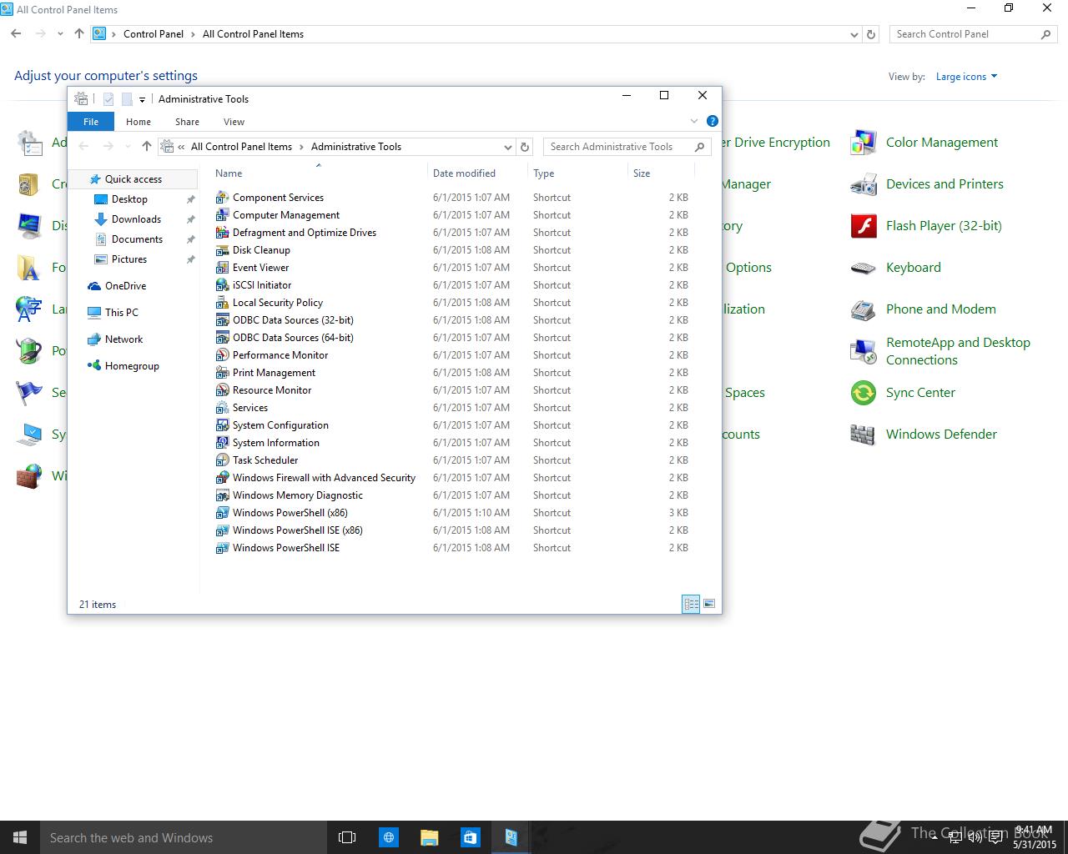Switch to the large thumbnails view layout
Screen dimensions: 1068x854
pyautogui.click(x=709, y=604)
